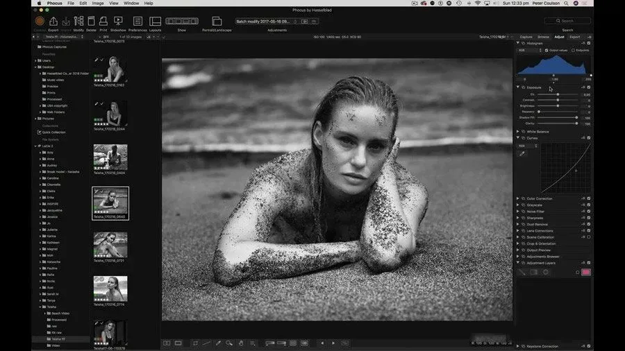The width and height of the screenshot is (625, 351).
Task: Toggle the Exposure enable checkbox
Action: 589,87
